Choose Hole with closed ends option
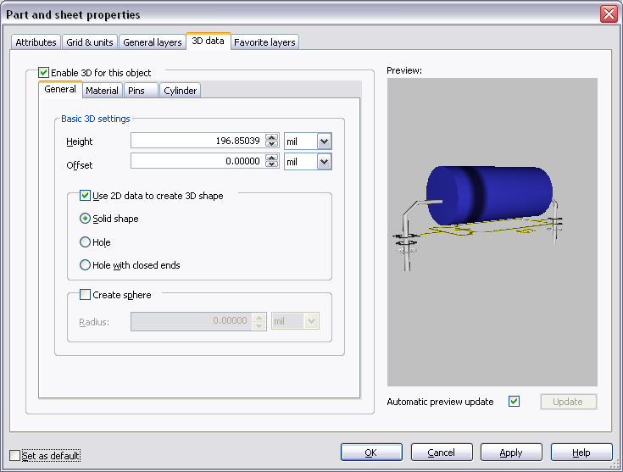This screenshot has height=472, width=623. point(85,265)
